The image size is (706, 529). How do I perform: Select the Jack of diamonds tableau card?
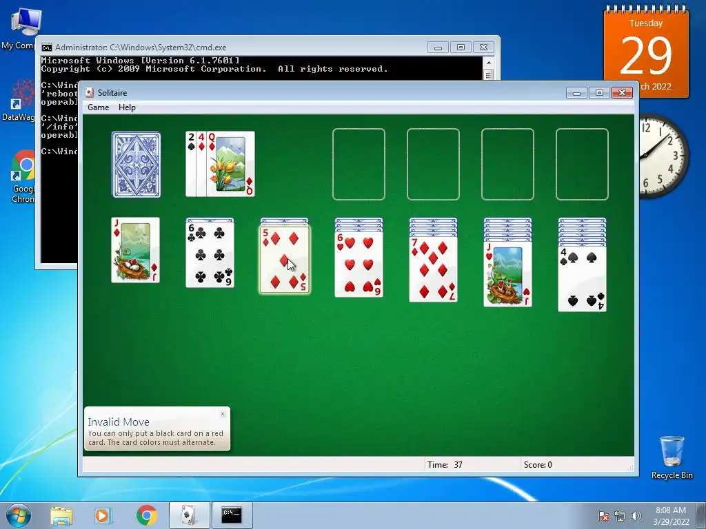(x=136, y=250)
